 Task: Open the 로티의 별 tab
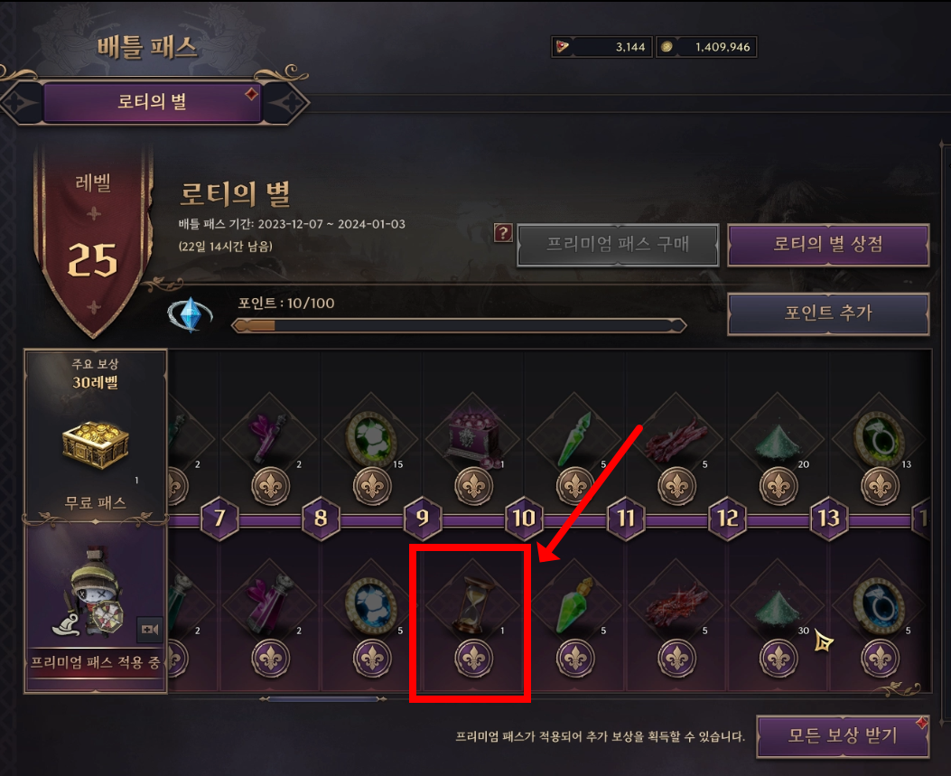tap(152, 101)
